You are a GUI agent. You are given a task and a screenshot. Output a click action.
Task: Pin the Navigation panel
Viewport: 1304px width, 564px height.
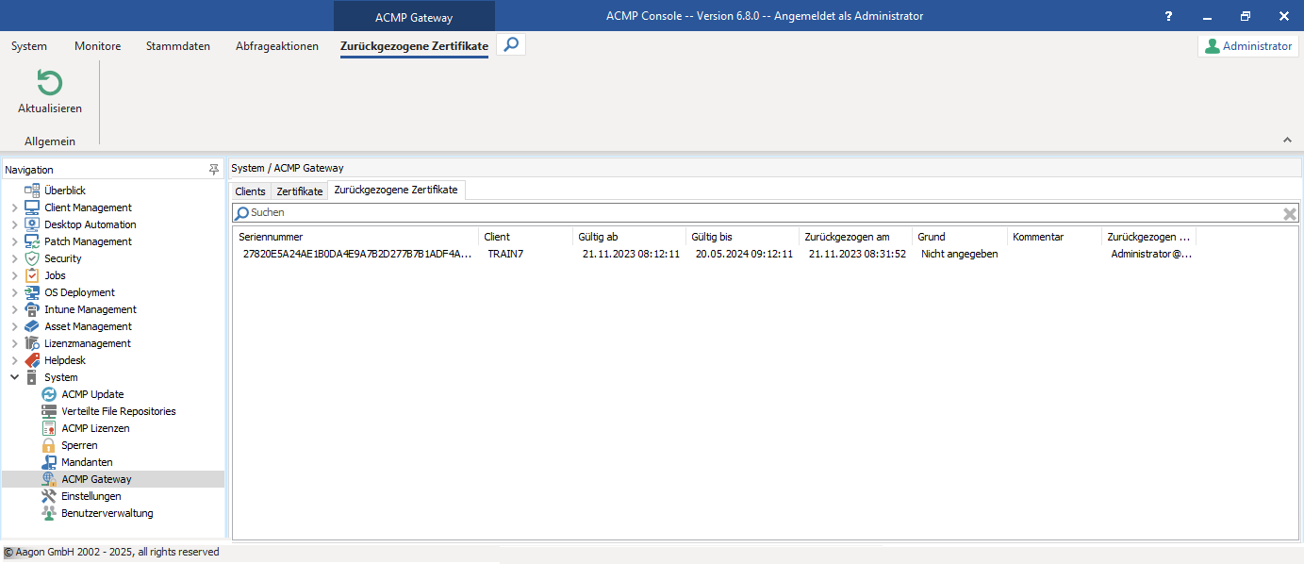(214, 169)
